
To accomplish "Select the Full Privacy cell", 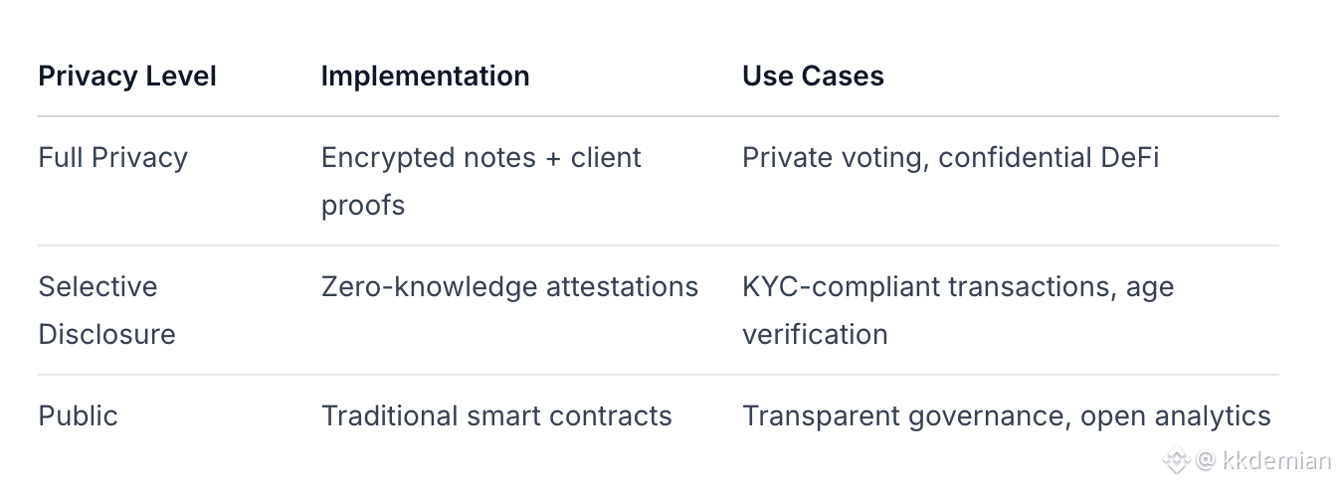I will [x=112, y=158].
